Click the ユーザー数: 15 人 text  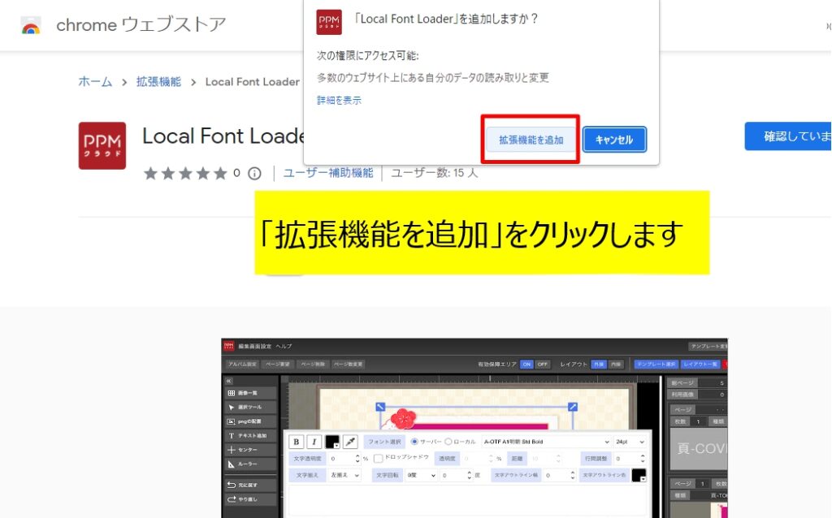pyautogui.click(x=435, y=173)
